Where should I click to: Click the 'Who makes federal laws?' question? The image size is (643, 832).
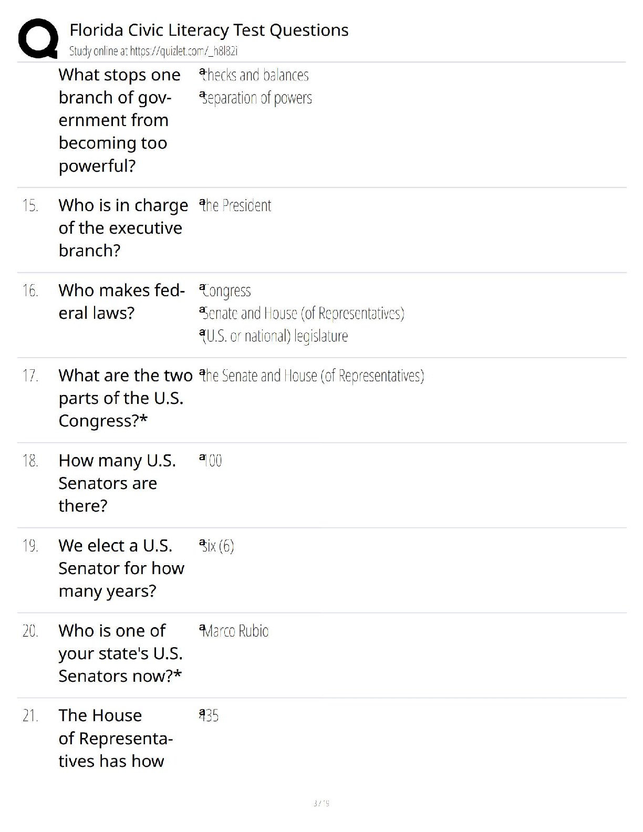pos(121,301)
